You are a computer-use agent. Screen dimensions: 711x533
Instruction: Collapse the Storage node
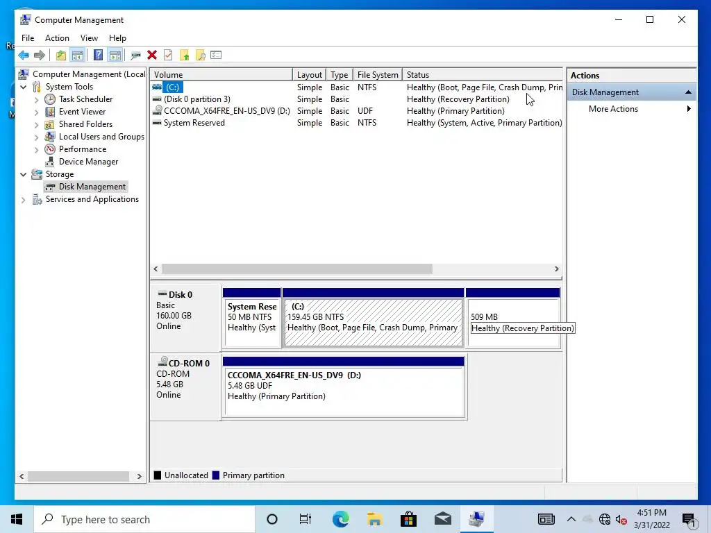point(23,174)
